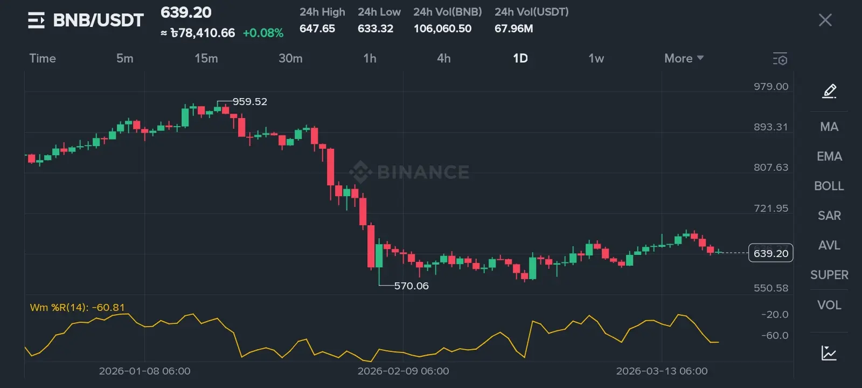Expand the More timeframes dropdown
This screenshot has width=862, height=388.
click(x=684, y=58)
